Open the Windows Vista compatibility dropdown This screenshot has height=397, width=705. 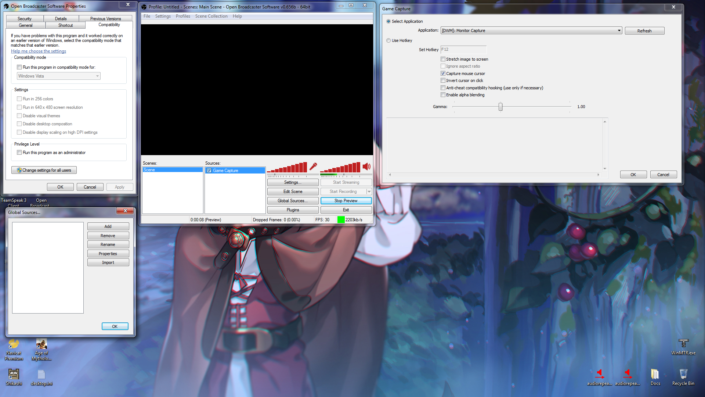(x=58, y=76)
